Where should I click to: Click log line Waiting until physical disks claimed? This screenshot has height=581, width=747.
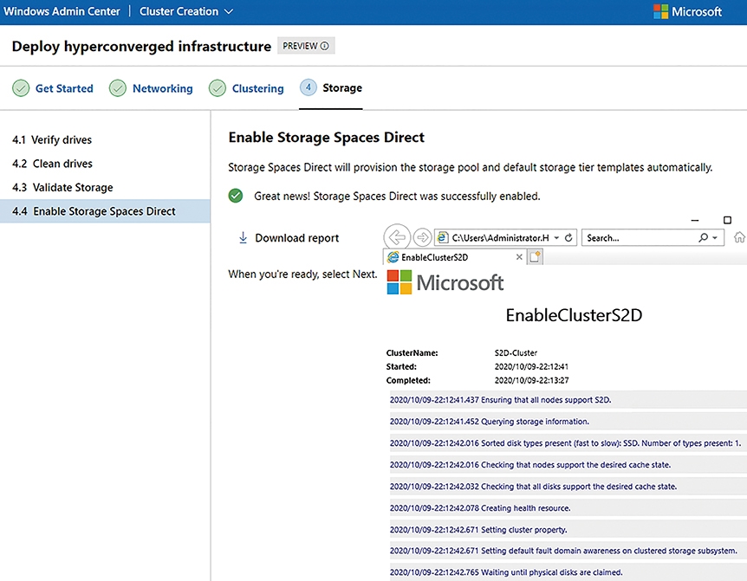tap(568, 572)
